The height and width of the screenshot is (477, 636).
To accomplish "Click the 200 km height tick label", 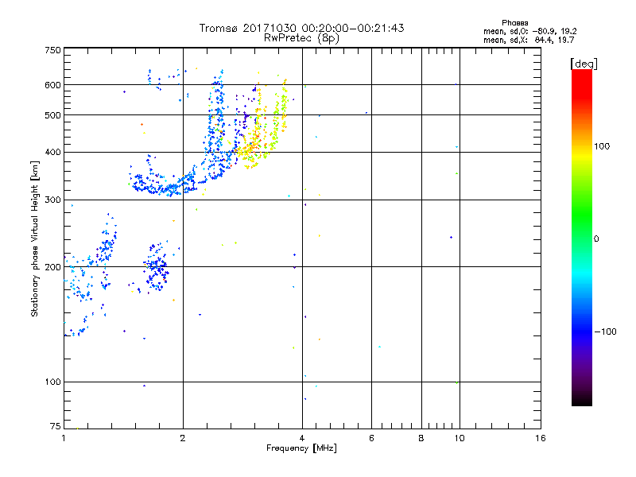I will point(52,267).
